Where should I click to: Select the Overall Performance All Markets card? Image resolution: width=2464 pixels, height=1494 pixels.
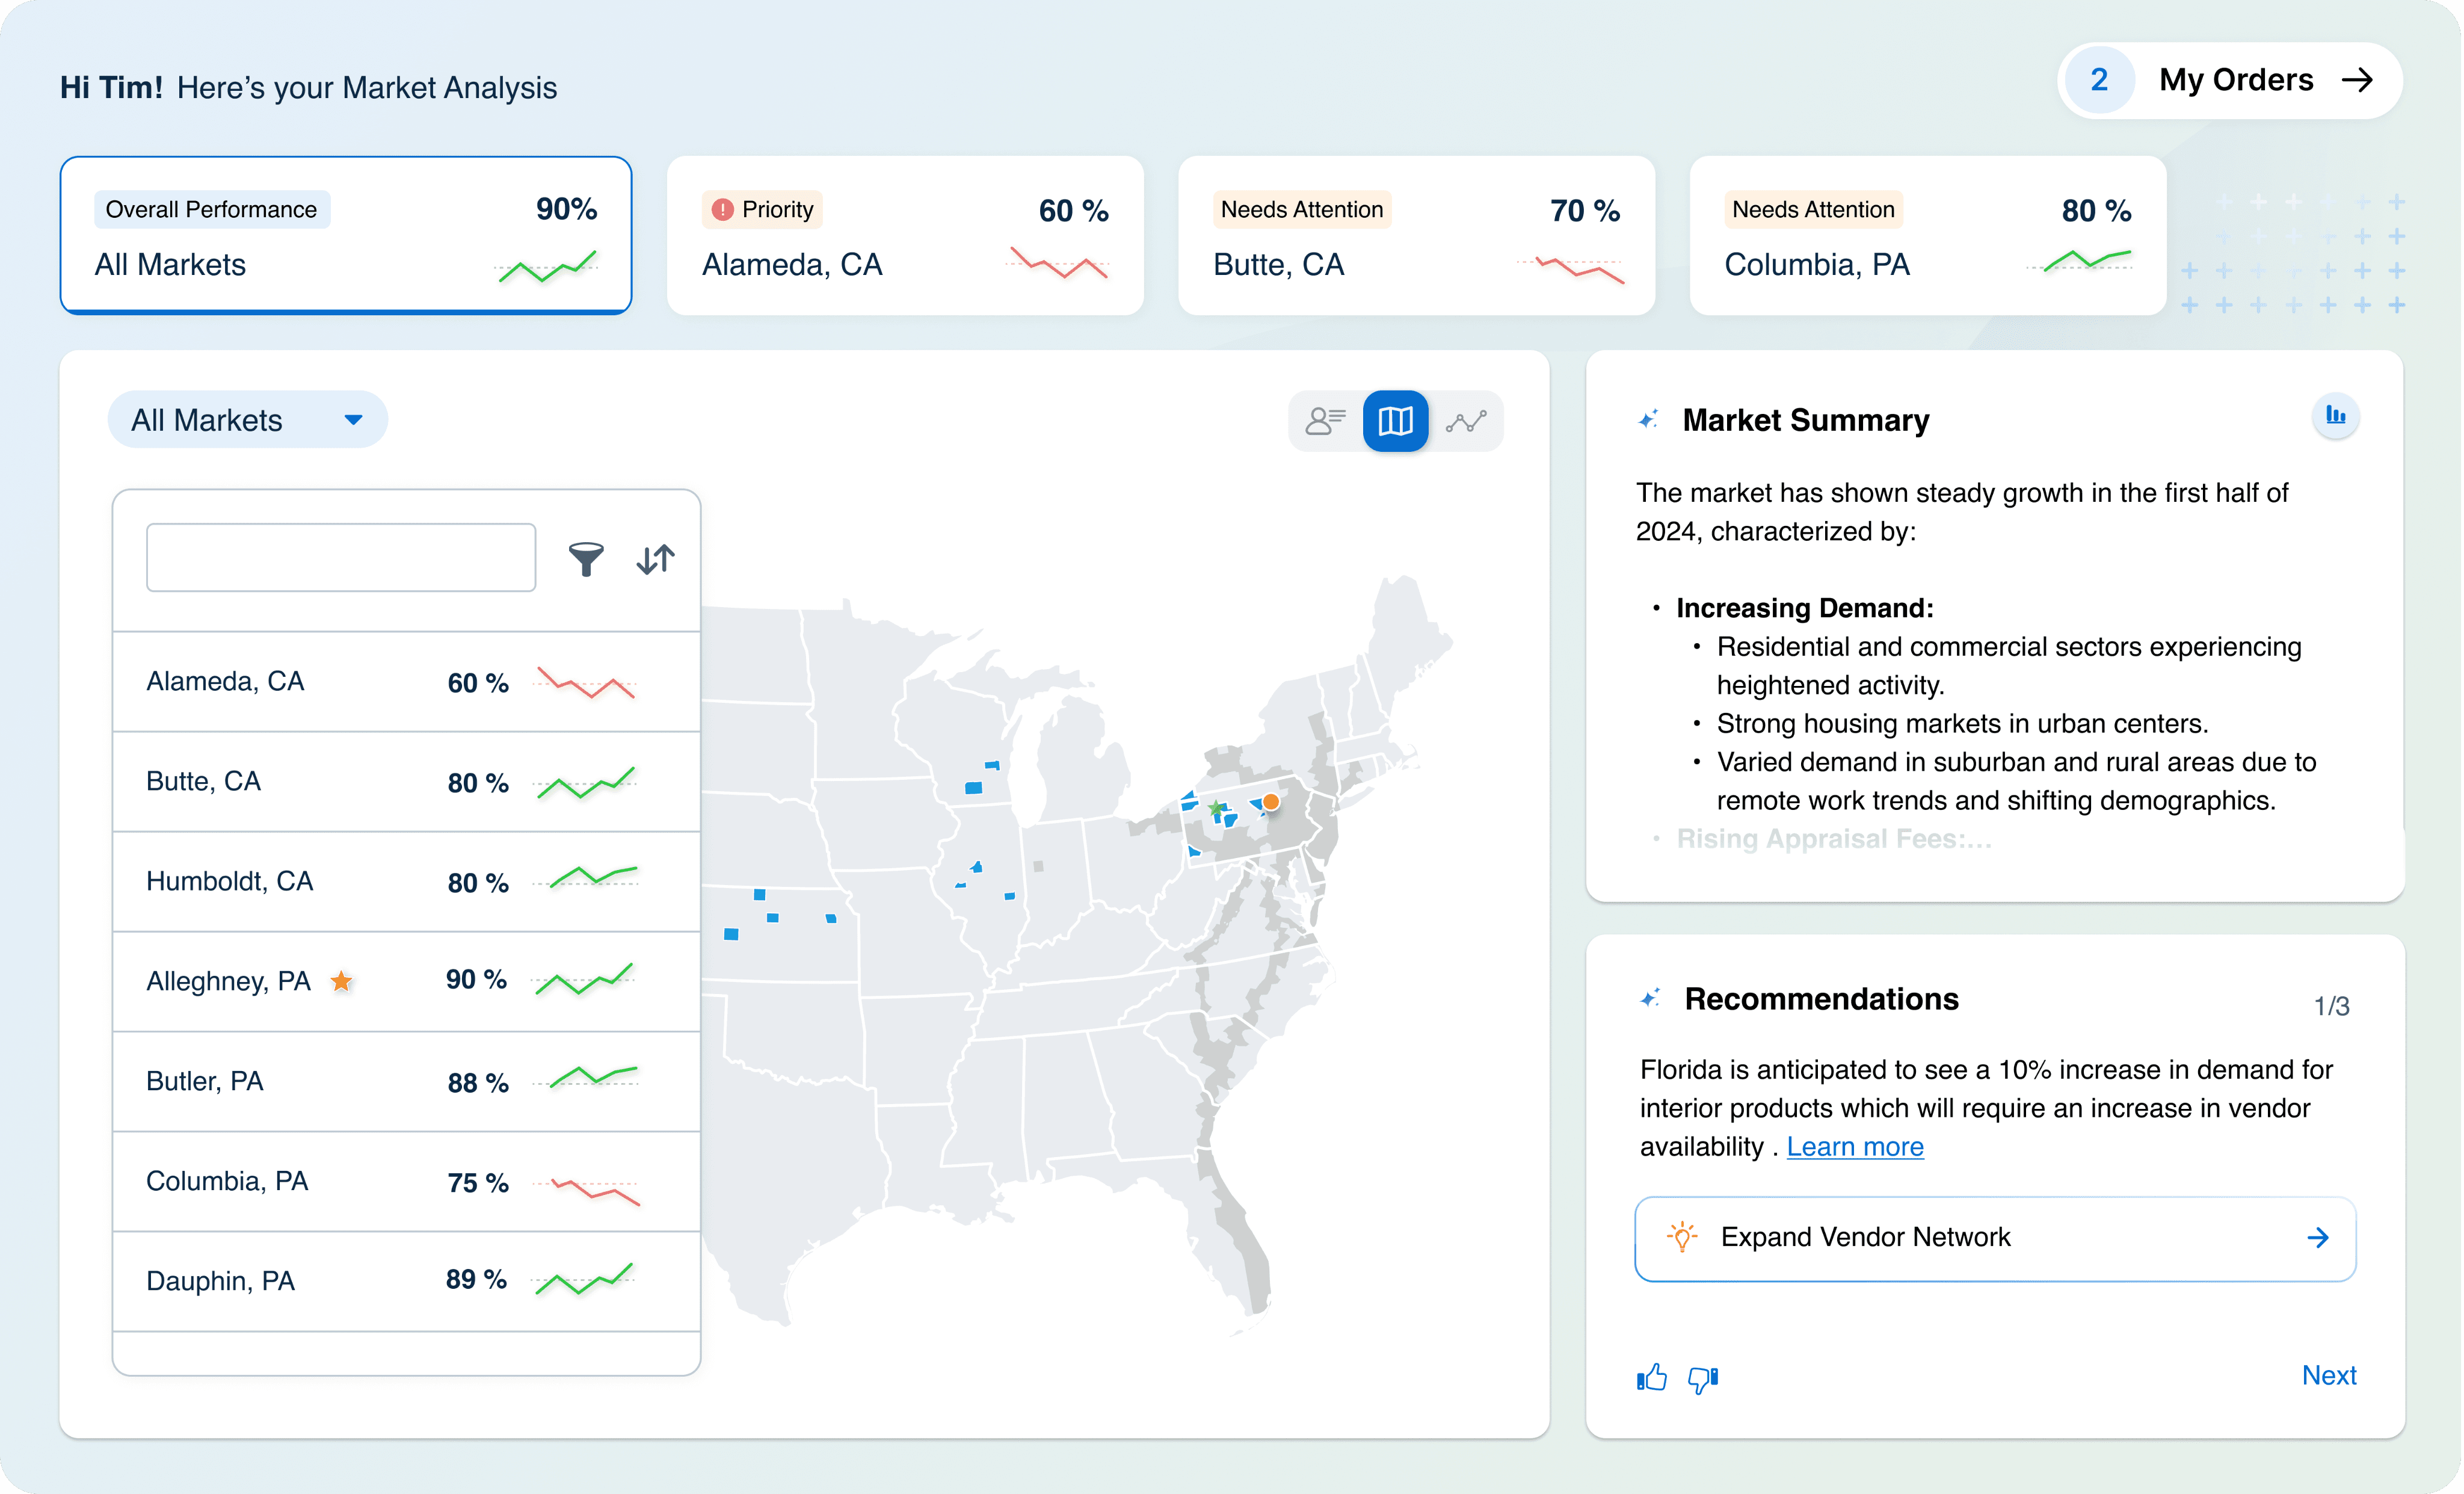[346, 236]
